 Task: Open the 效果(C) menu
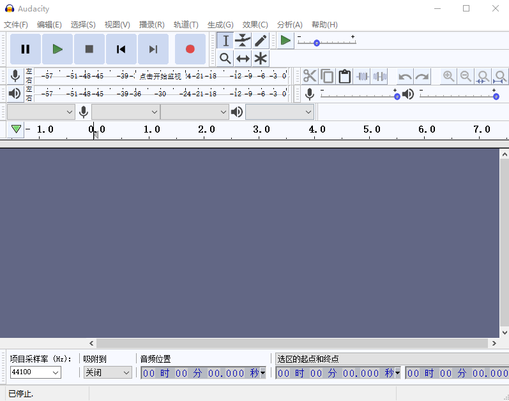coord(255,24)
